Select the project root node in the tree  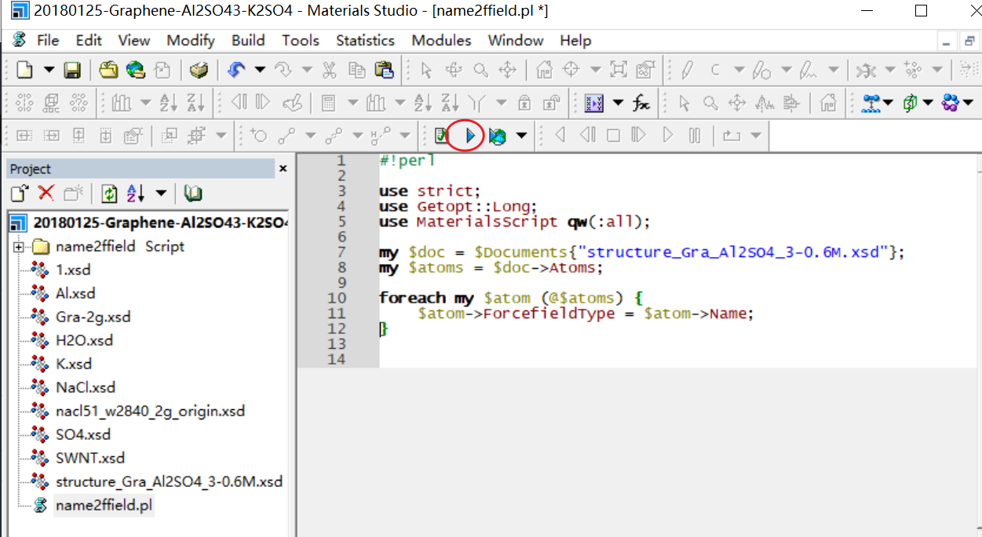coord(161,222)
